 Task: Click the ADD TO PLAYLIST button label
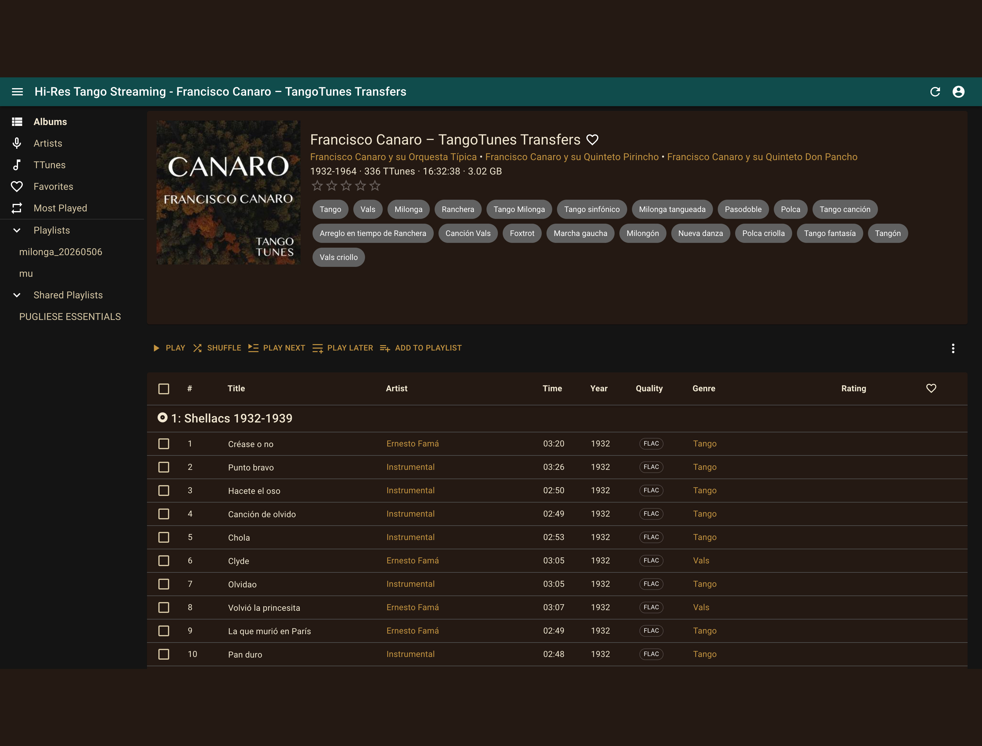(429, 348)
